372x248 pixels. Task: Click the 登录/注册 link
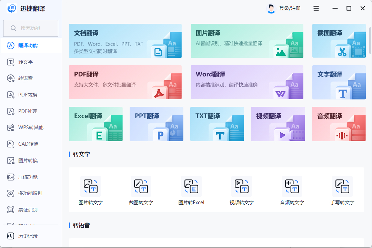290,9
